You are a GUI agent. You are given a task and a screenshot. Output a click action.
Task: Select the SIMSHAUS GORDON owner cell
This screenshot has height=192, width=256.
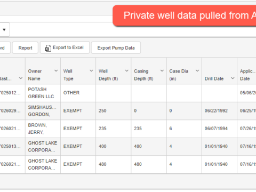(43, 111)
